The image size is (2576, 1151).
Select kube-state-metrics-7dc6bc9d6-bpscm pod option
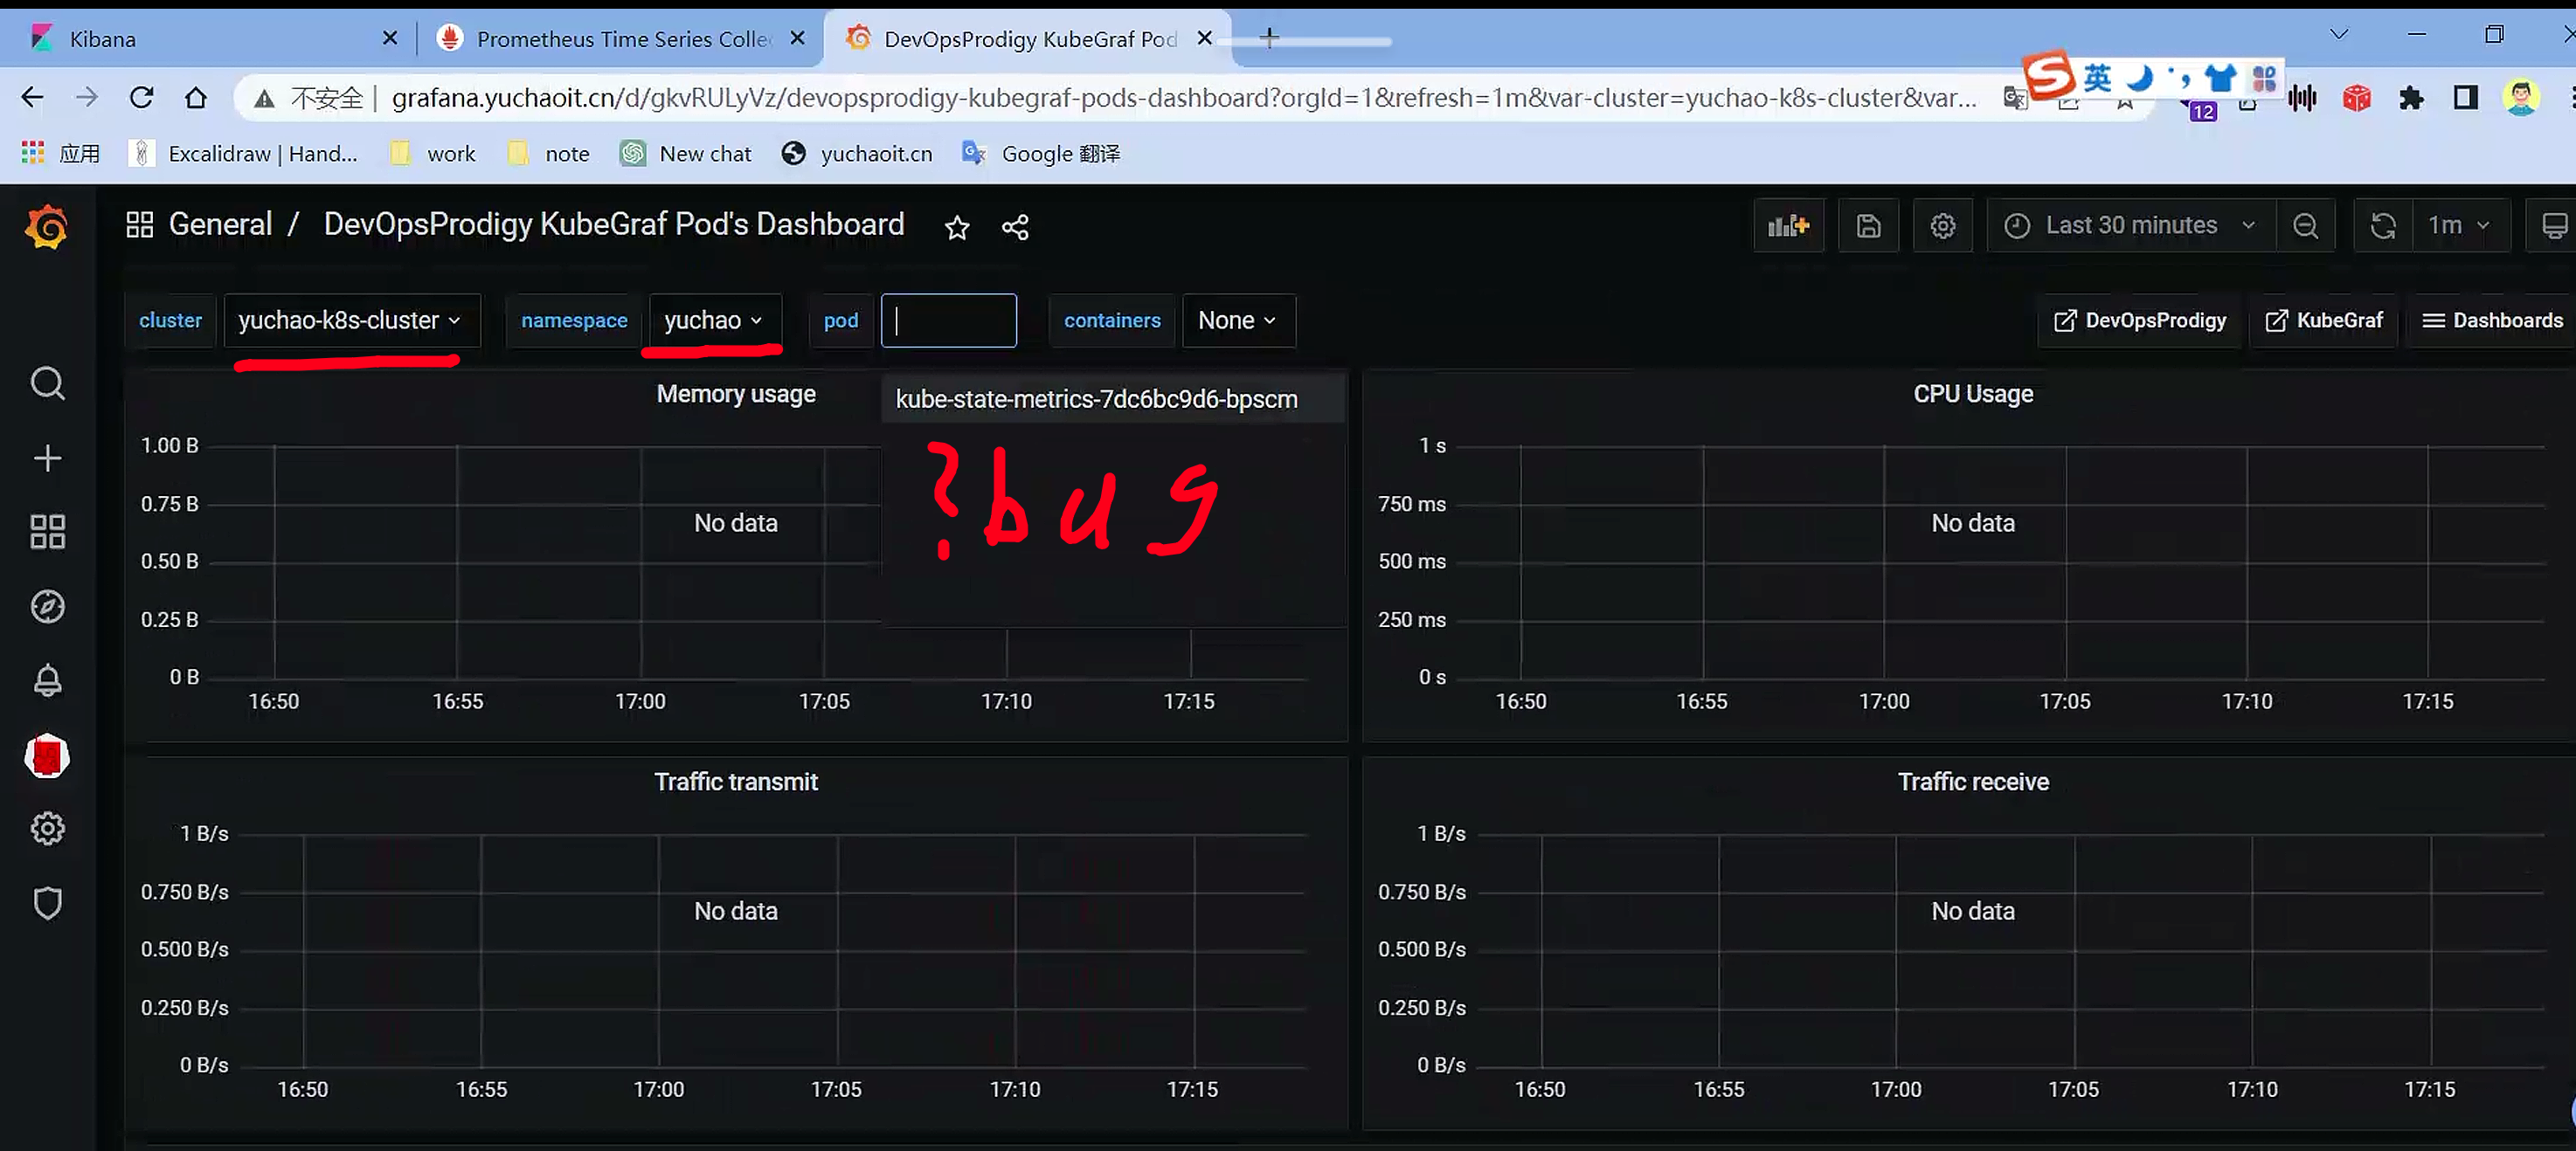[1096, 400]
